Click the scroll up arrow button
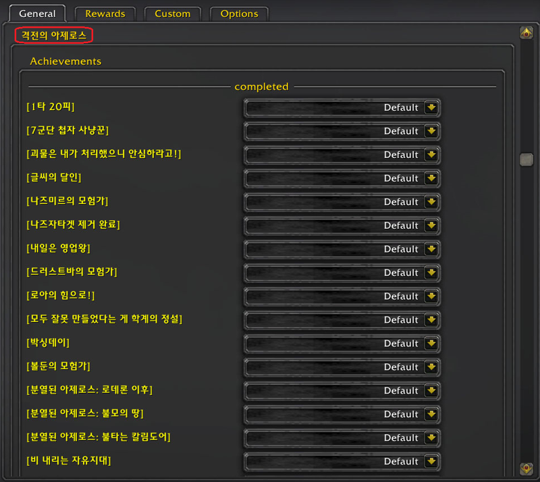This screenshot has height=482, width=540. (526, 33)
